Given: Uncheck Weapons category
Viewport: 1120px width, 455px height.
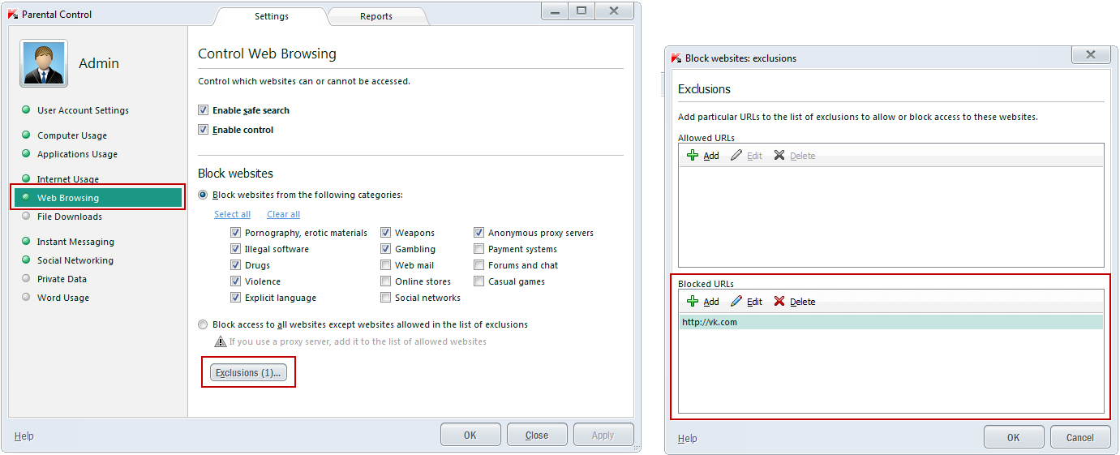Looking at the screenshot, I should [386, 233].
